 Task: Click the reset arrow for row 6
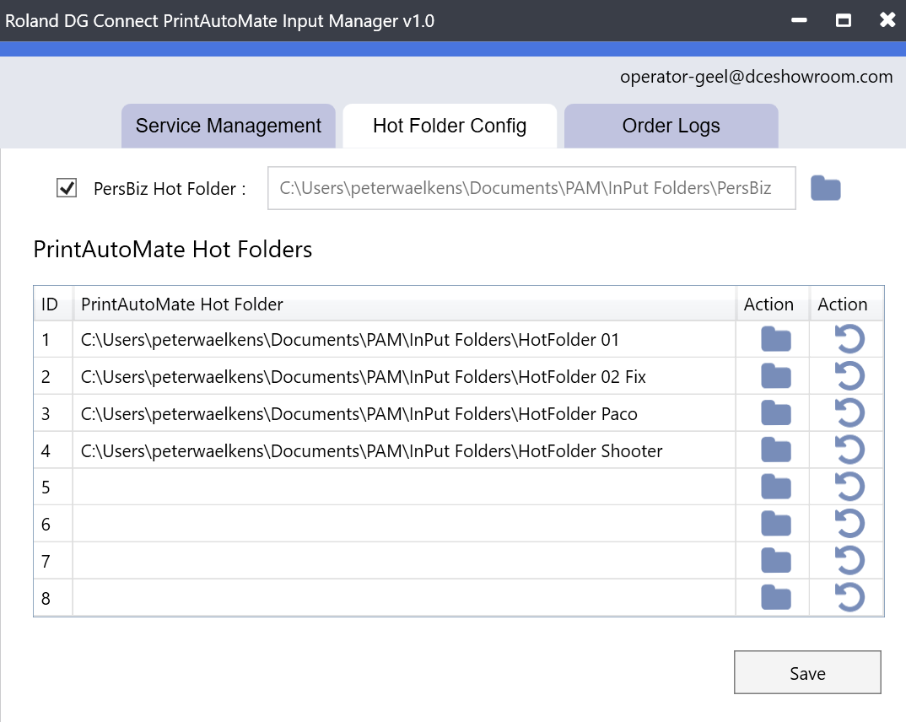tap(849, 524)
